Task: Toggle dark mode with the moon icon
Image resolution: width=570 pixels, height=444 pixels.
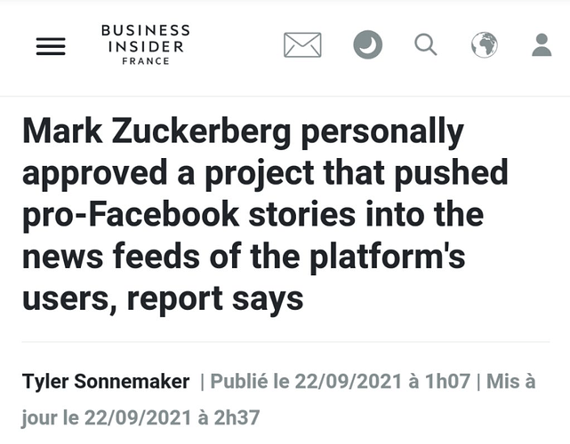Action: pos(367,44)
